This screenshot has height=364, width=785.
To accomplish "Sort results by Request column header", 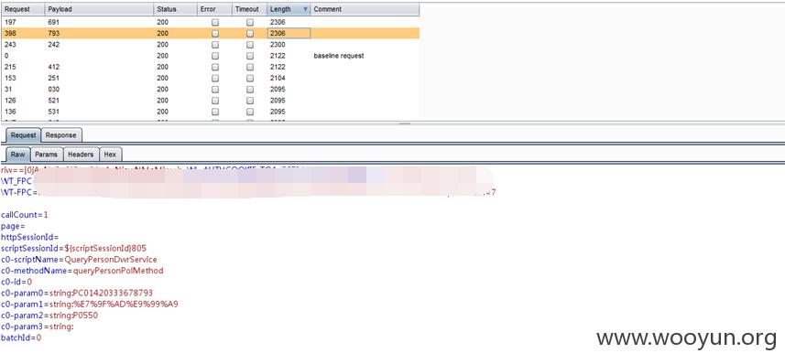I will [23, 9].
